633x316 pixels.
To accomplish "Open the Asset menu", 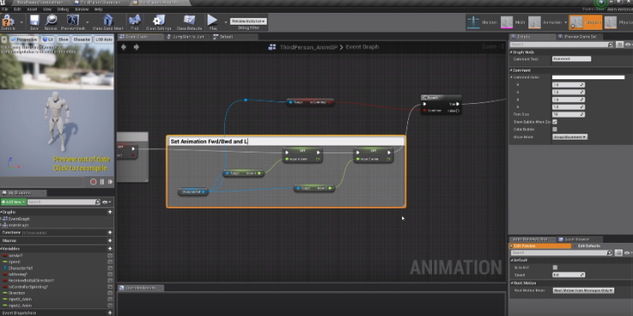I will coord(31,9).
